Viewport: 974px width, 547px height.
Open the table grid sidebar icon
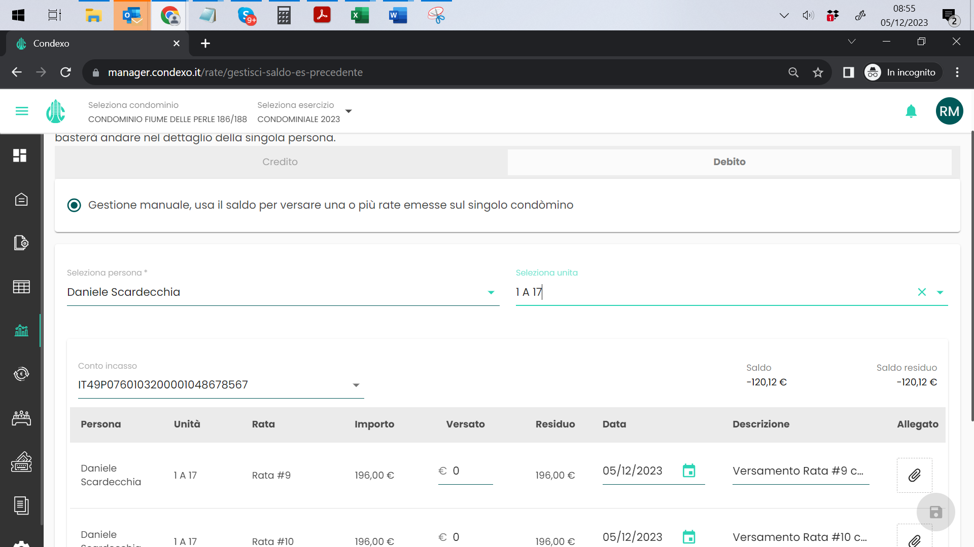pos(21,287)
